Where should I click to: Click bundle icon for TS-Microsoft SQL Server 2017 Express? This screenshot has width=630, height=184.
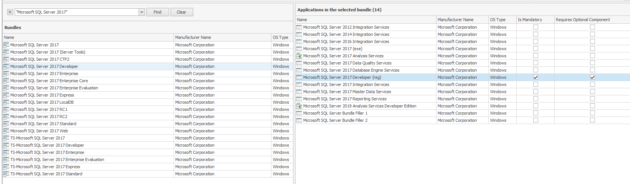(x=6, y=167)
